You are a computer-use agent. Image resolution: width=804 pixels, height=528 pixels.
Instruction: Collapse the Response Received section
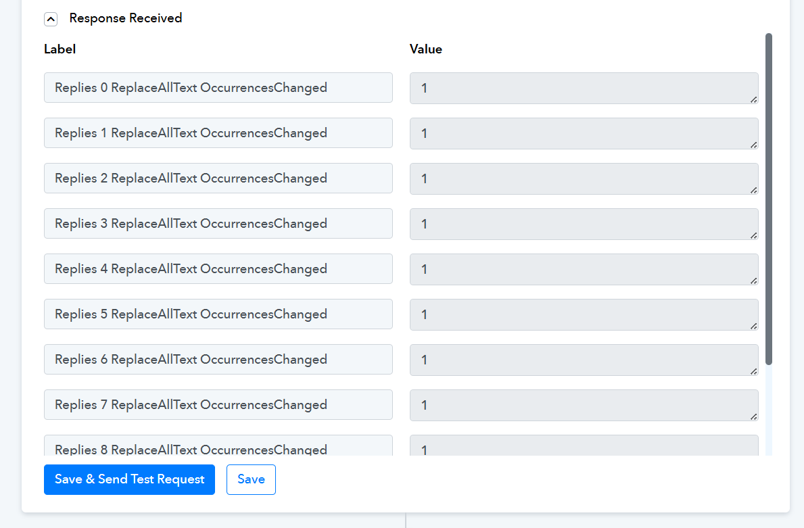coord(51,19)
